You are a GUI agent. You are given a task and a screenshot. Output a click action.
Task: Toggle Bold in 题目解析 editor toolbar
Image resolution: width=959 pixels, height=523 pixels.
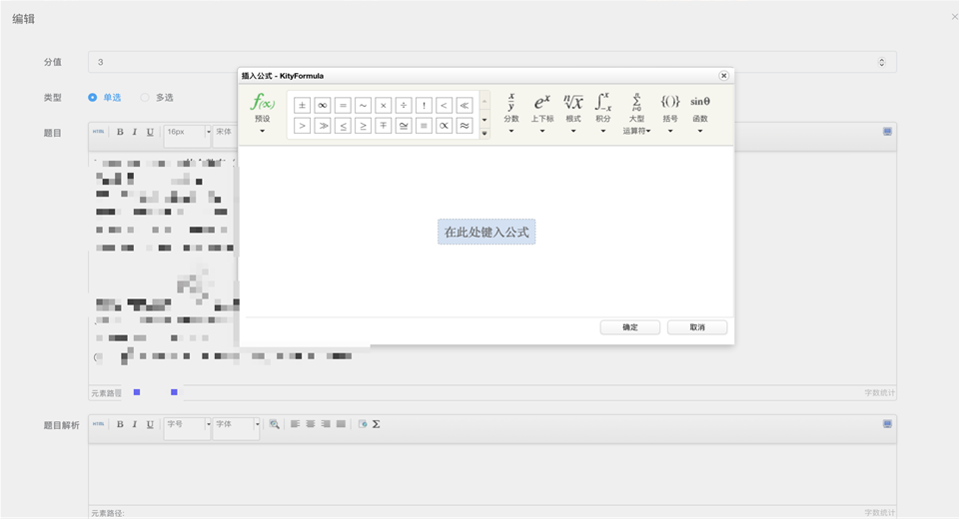coord(120,424)
